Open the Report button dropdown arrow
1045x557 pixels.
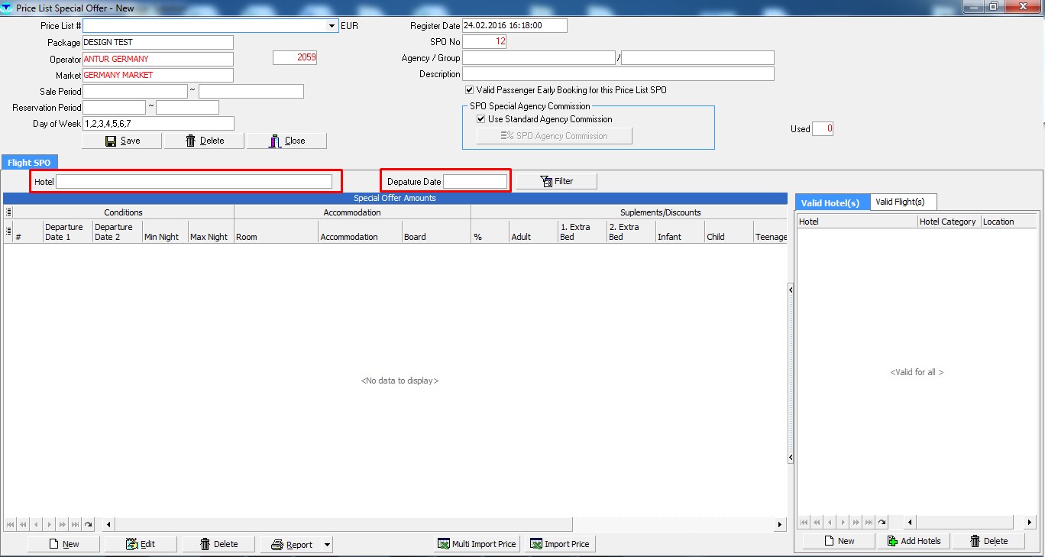coord(327,545)
